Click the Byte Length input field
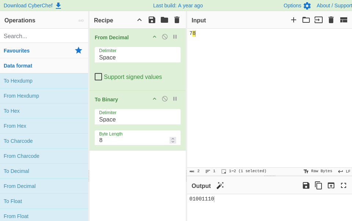352x221 pixels. tap(138, 138)
